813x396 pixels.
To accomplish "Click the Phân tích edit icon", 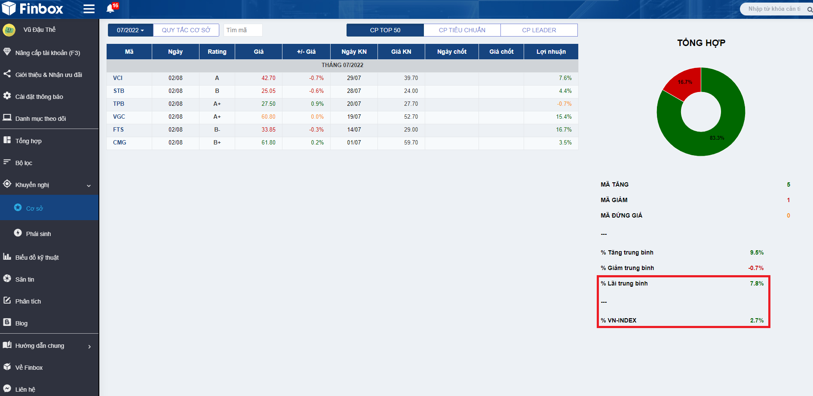I will tap(7, 300).
